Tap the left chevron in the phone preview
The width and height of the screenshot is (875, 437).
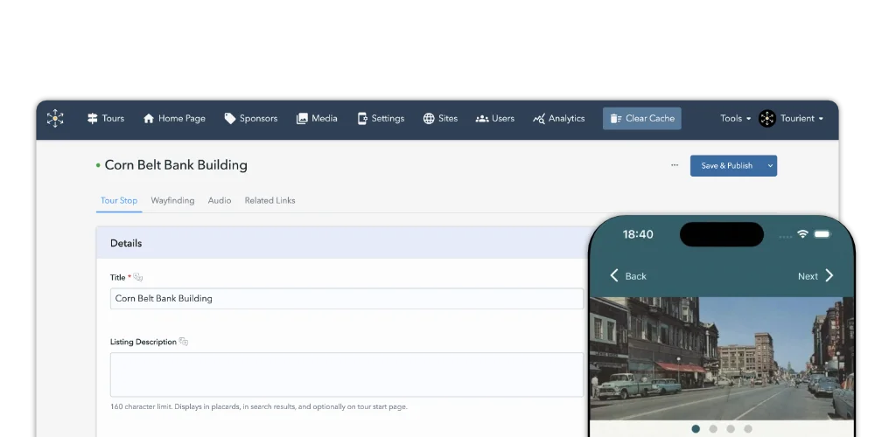point(614,275)
